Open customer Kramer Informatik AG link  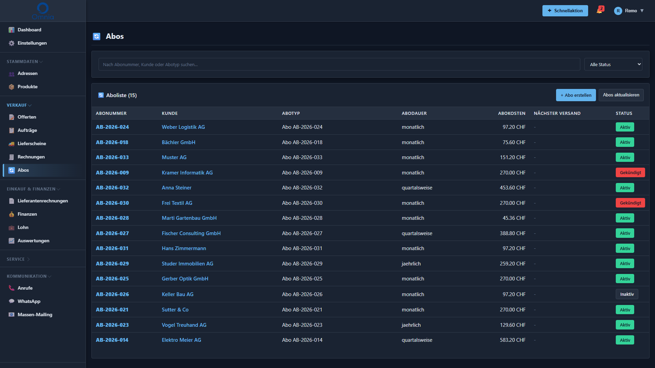tap(187, 173)
